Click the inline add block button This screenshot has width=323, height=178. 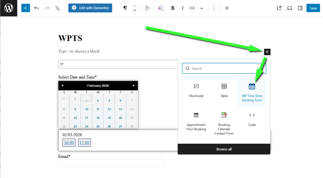point(267,52)
